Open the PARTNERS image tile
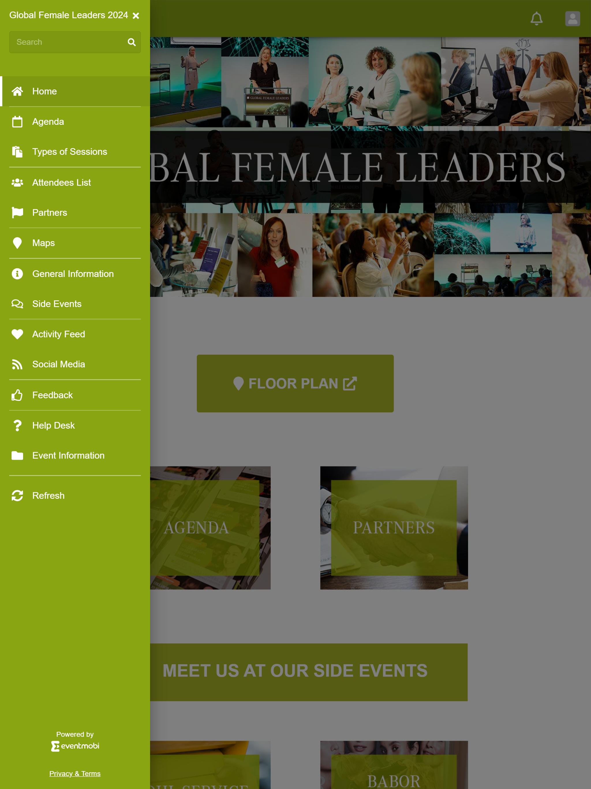The width and height of the screenshot is (591, 789). tap(394, 528)
